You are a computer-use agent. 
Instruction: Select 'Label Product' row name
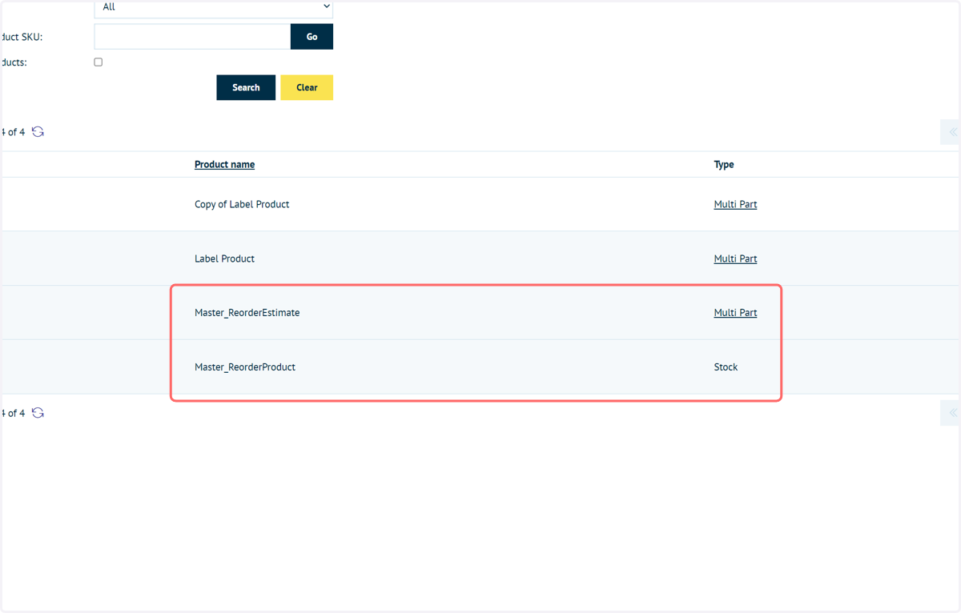pyautogui.click(x=224, y=258)
